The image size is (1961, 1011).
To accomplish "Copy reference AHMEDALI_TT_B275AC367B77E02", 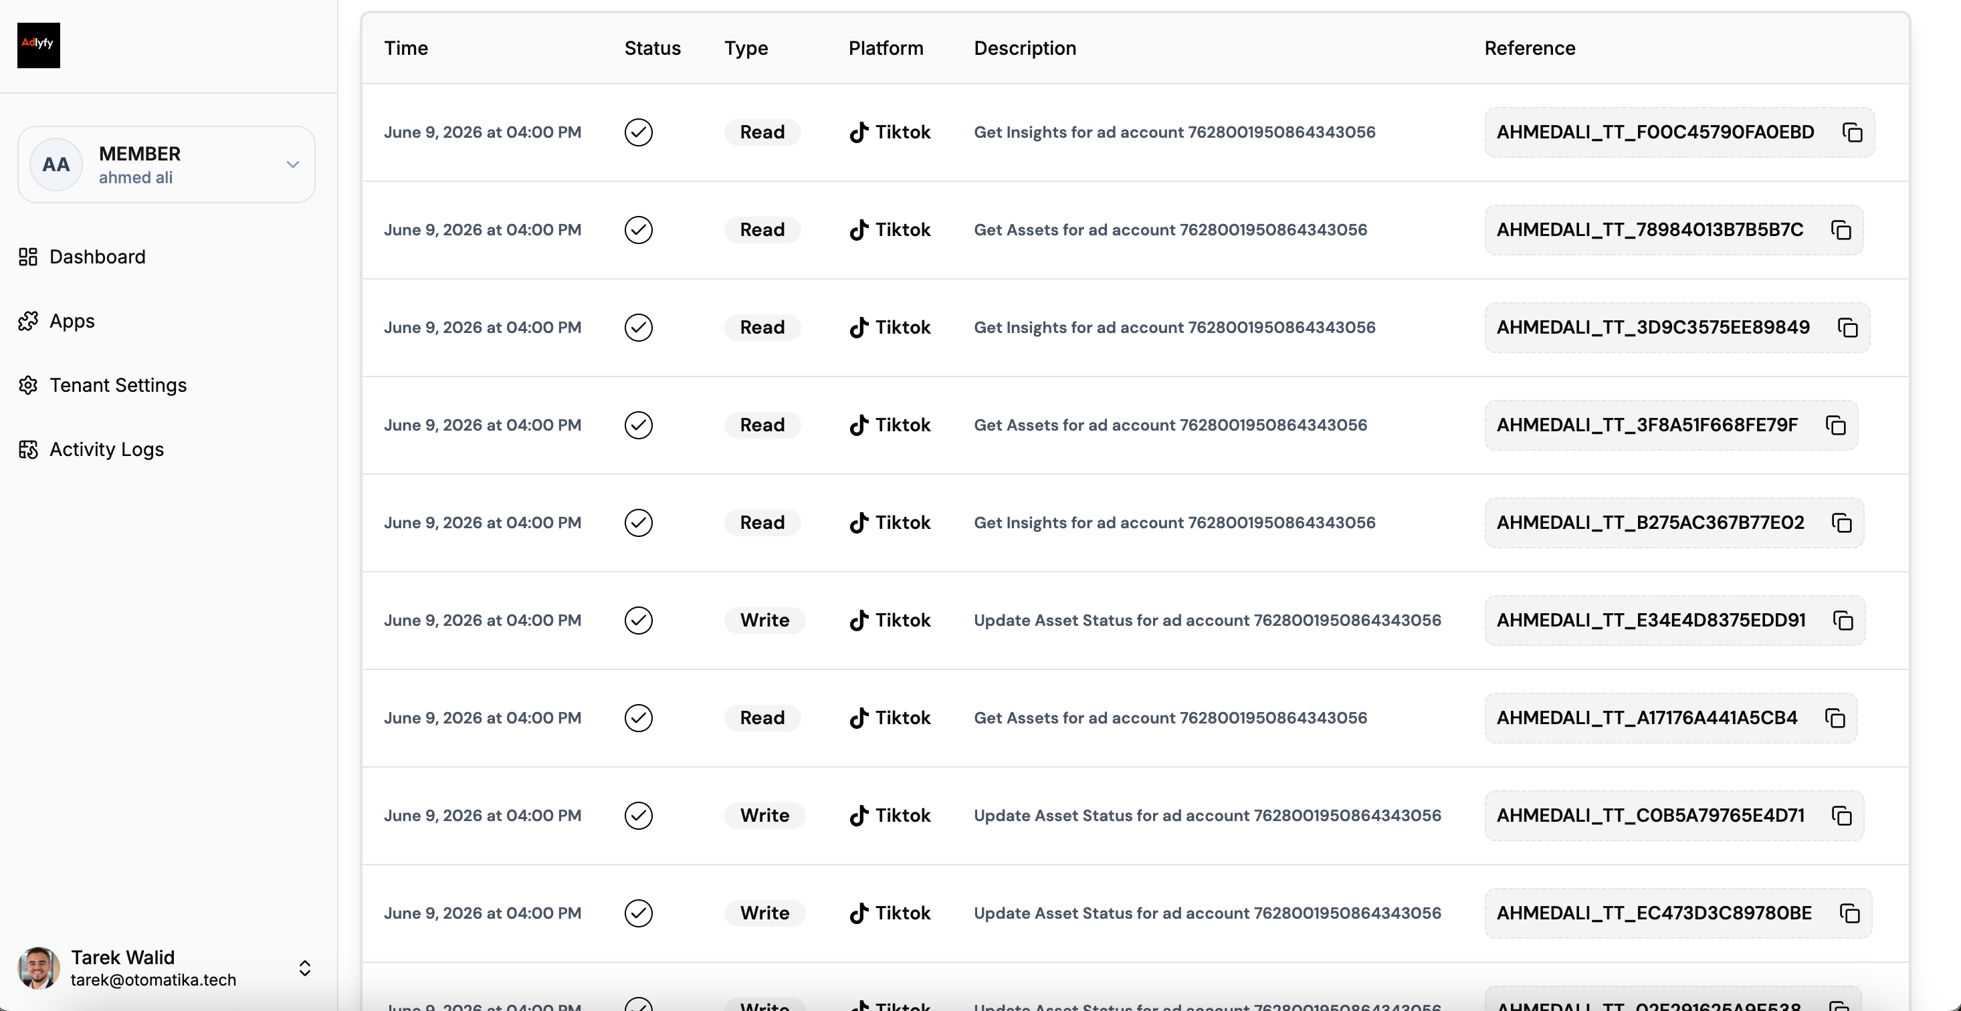I will pos(1841,523).
